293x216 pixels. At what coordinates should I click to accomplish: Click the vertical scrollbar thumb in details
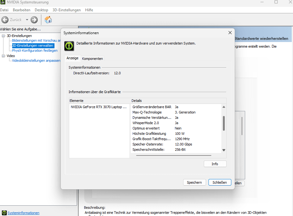[224, 123]
